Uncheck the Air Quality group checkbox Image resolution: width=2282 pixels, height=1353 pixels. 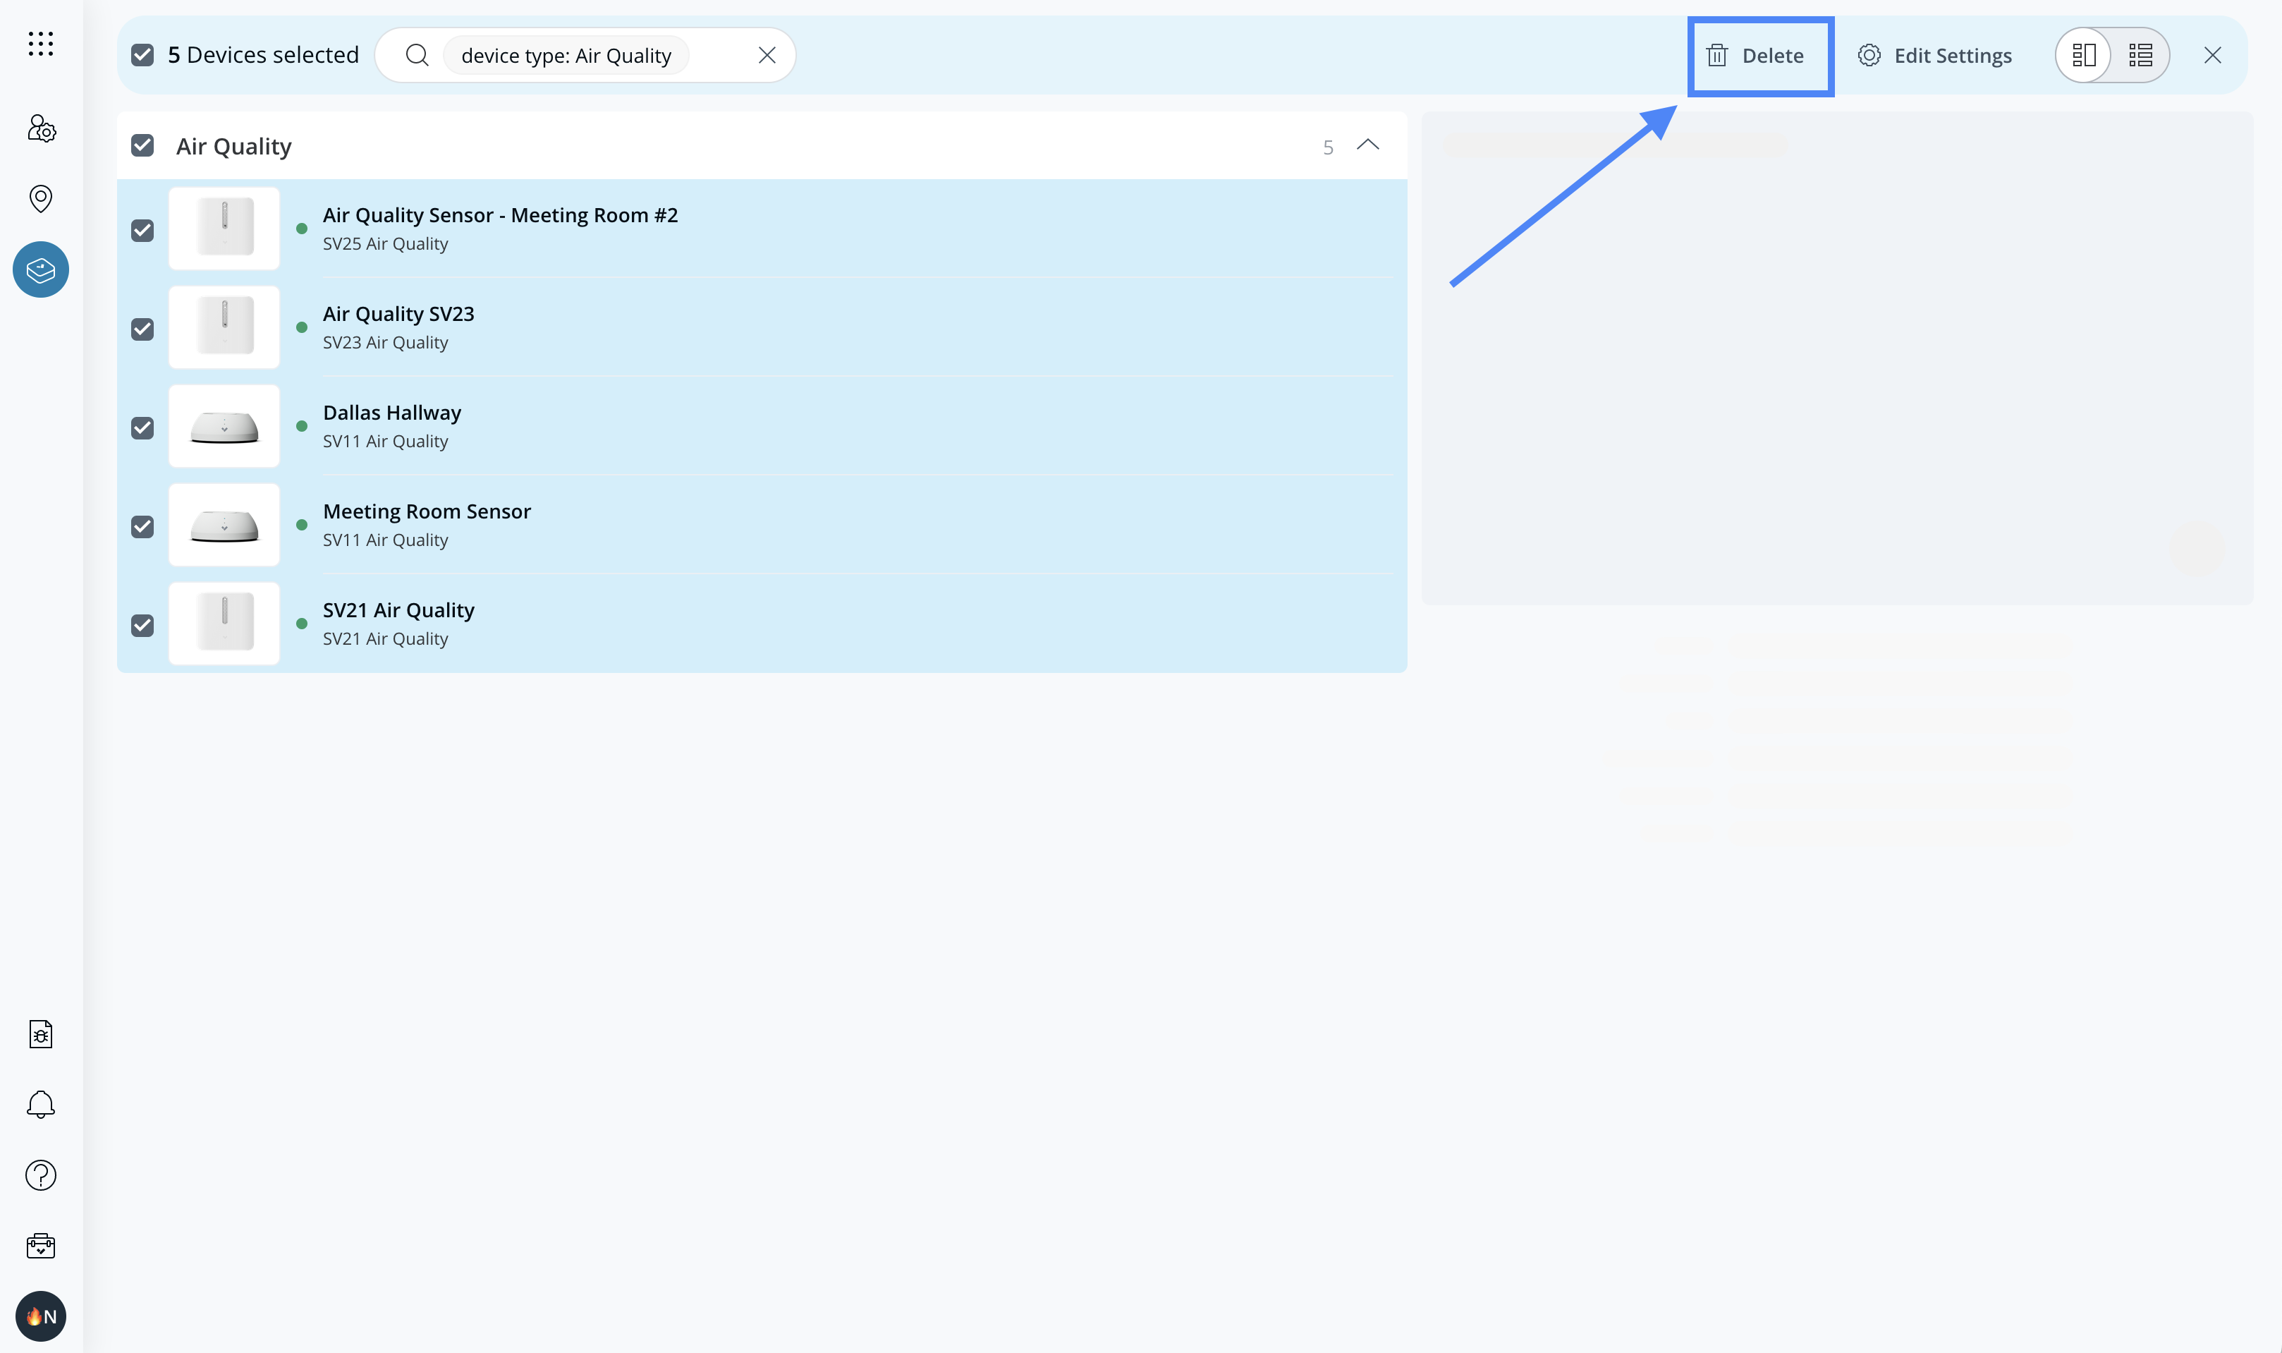142,146
